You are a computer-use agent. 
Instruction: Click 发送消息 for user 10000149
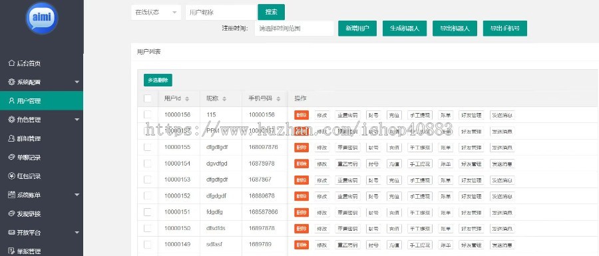pos(502,245)
